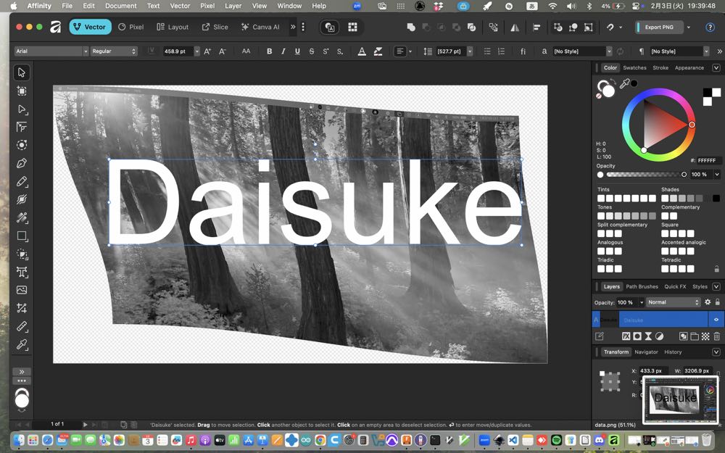
Task: Click the screenshot preview thumbnail
Action: 680,399
